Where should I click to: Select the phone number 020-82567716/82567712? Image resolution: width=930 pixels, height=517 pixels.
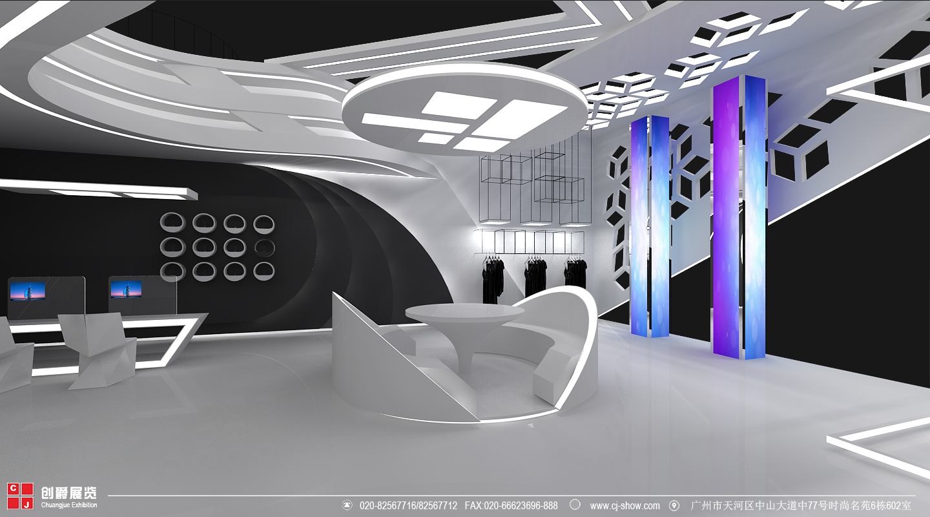408,505
